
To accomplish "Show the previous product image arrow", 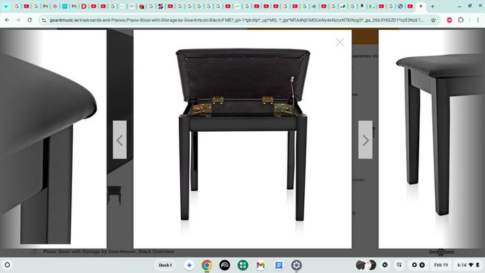I will pos(120,140).
